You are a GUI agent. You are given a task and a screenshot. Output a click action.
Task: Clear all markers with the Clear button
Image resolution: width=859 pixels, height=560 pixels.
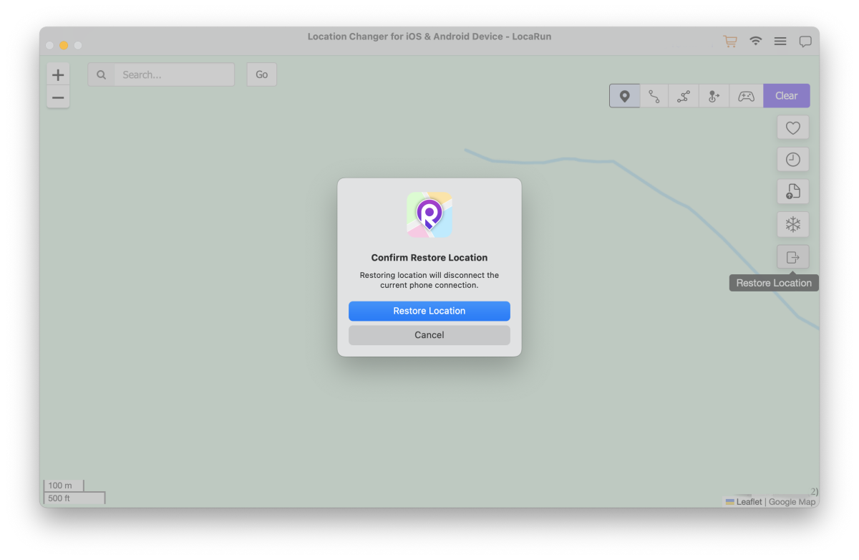coord(786,95)
